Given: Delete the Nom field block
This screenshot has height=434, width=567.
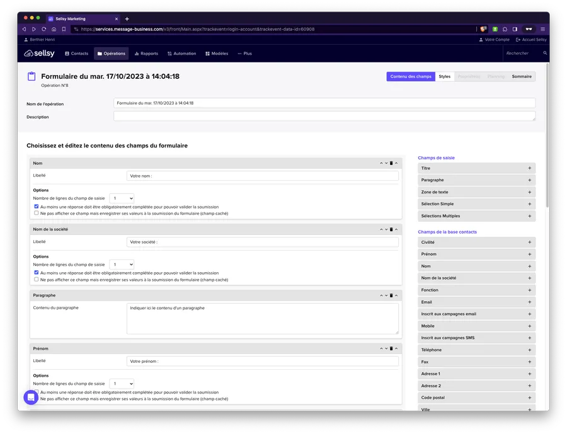Looking at the screenshot, I should [391, 163].
